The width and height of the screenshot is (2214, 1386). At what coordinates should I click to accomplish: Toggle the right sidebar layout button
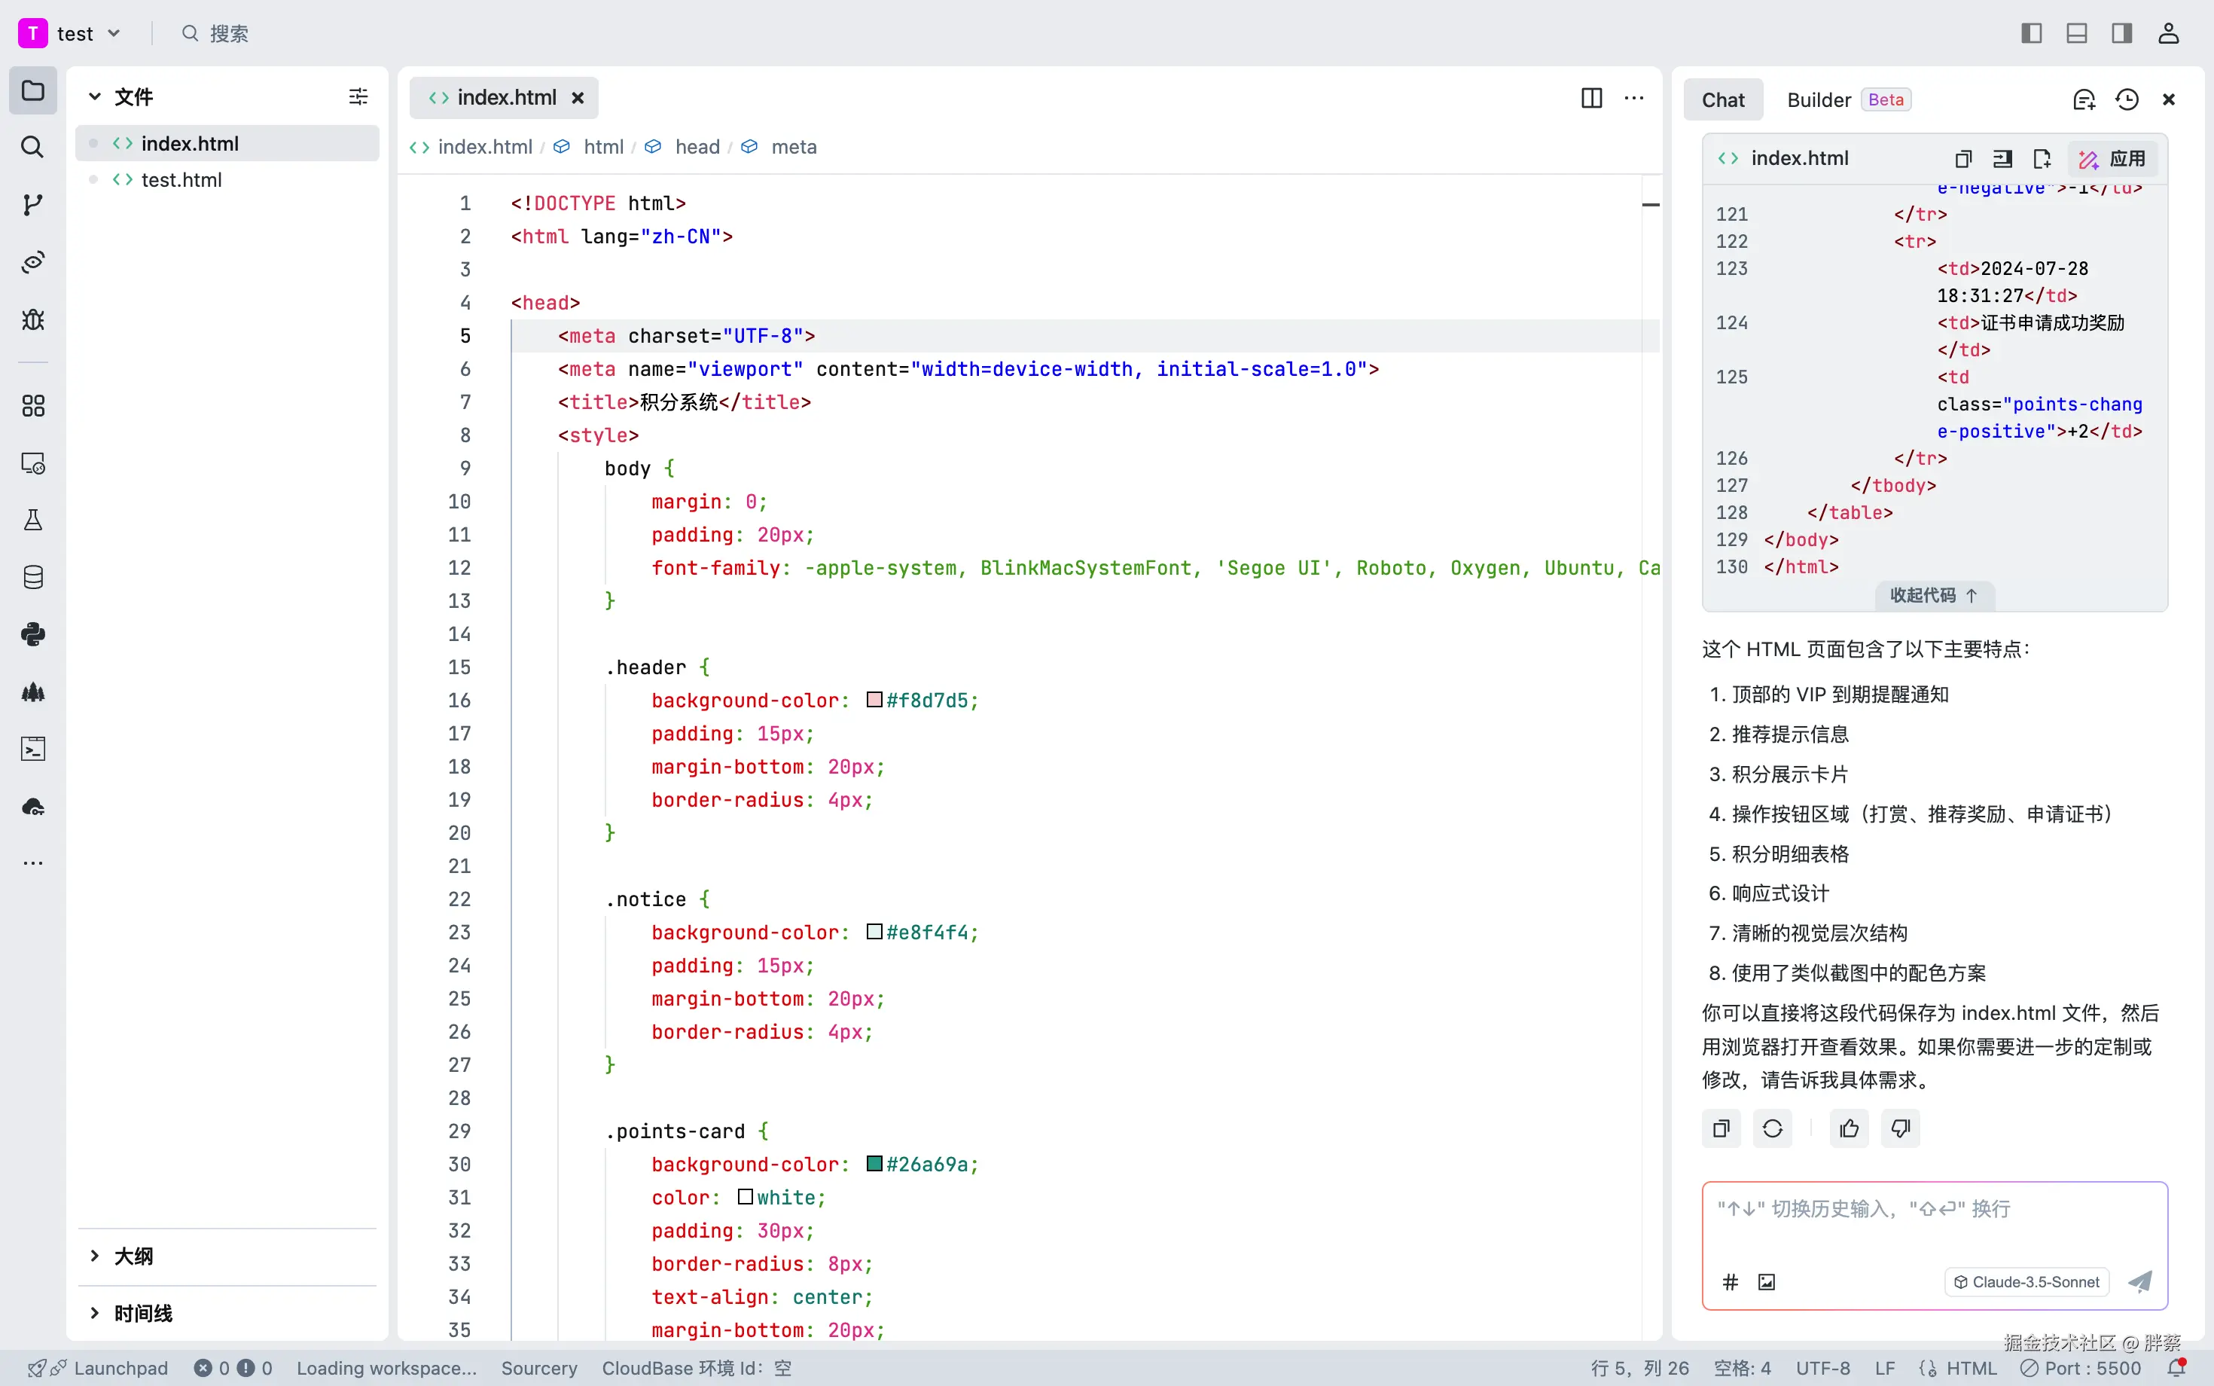[2121, 34]
